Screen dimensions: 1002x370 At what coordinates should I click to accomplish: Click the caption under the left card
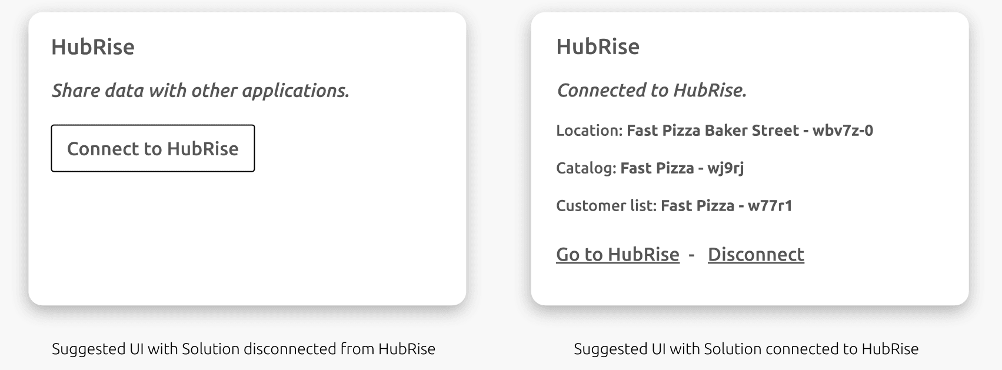pyautogui.click(x=244, y=349)
